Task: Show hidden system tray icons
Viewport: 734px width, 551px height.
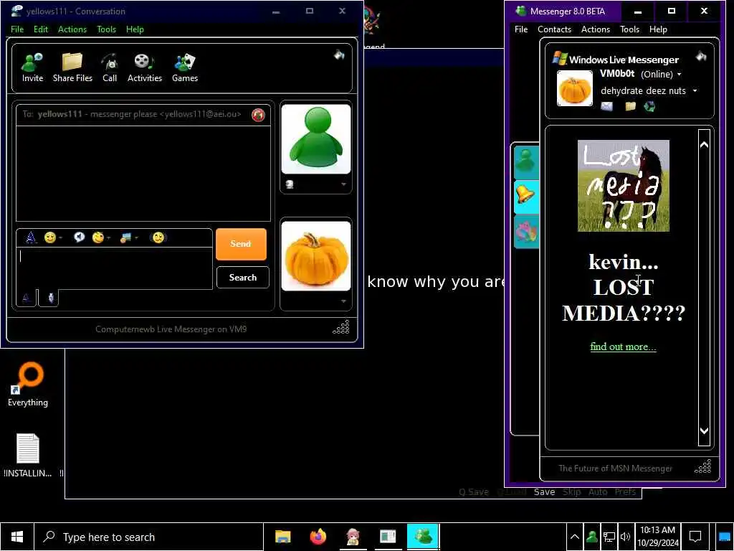Action: coord(574,537)
